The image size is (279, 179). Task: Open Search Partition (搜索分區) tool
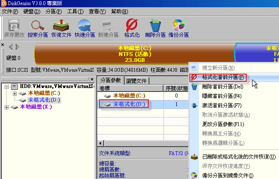coord(38,28)
